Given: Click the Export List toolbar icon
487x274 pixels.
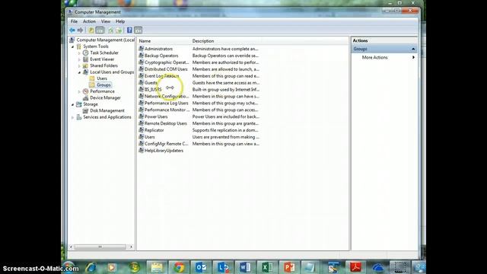Looking at the screenshot, I should click(119, 30).
